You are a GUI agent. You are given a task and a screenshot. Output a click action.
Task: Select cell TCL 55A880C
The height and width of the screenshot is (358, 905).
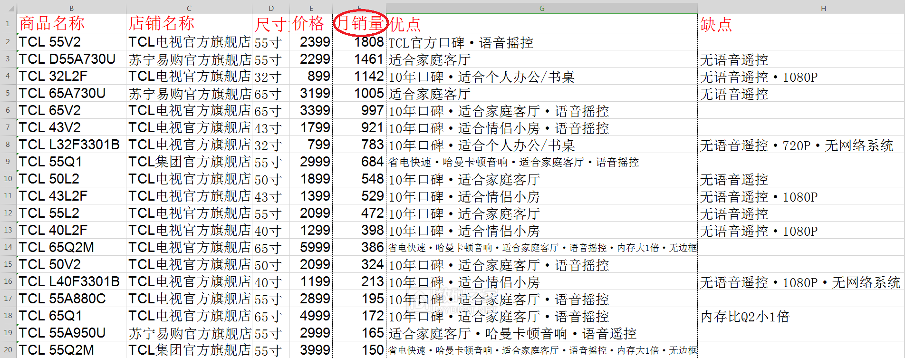(71, 299)
